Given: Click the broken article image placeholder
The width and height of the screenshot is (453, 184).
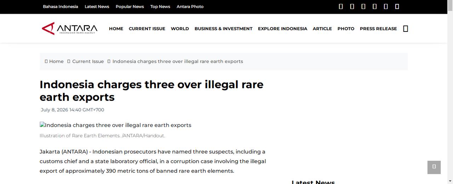Looking at the screenshot, I should tap(115, 125).
